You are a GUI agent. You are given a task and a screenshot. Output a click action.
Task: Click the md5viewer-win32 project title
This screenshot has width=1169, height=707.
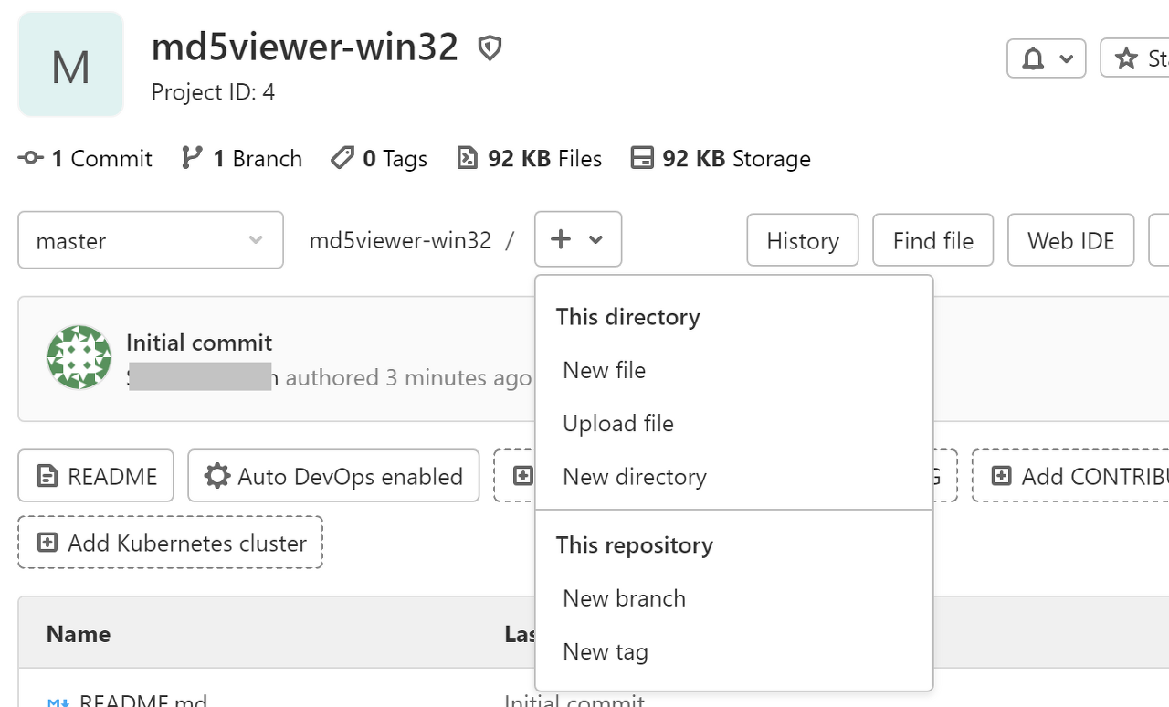click(x=305, y=47)
